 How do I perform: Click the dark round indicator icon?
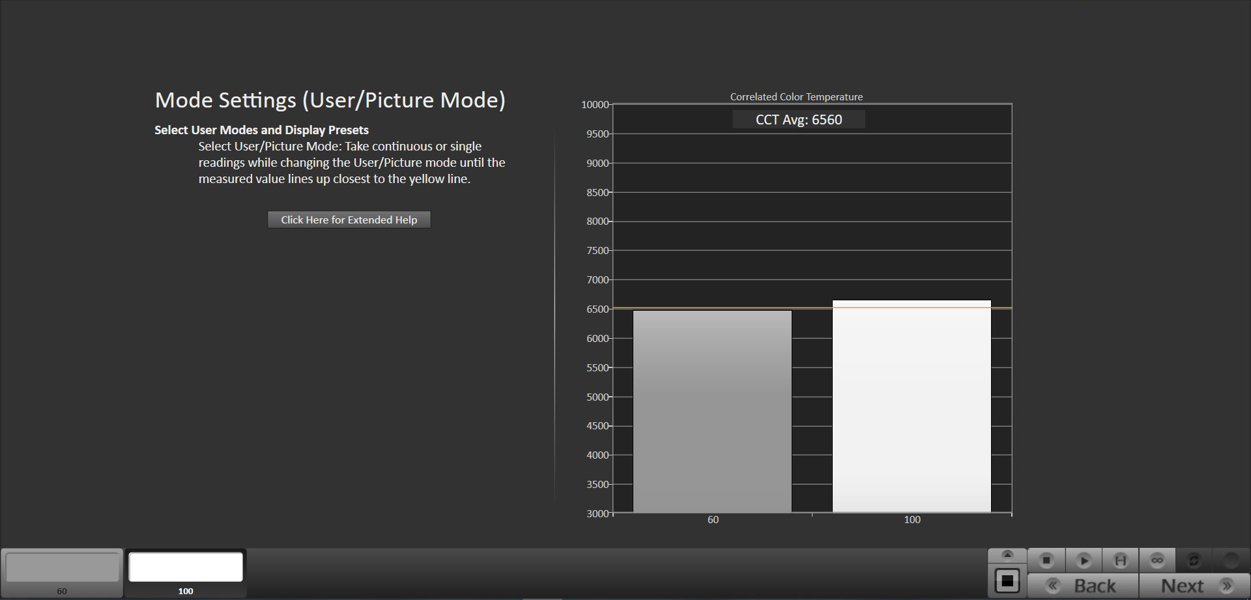point(1231,560)
